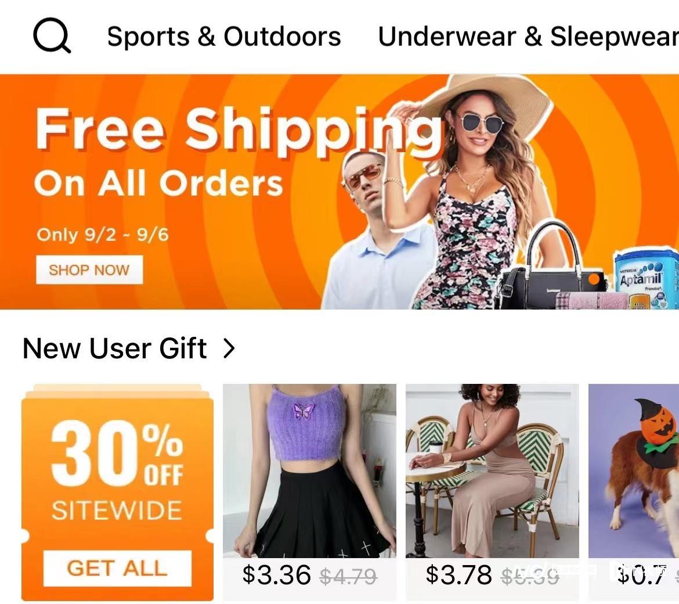679x604 pixels.
Task: Open the dog pumpkin hat product
Action: [634, 471]
